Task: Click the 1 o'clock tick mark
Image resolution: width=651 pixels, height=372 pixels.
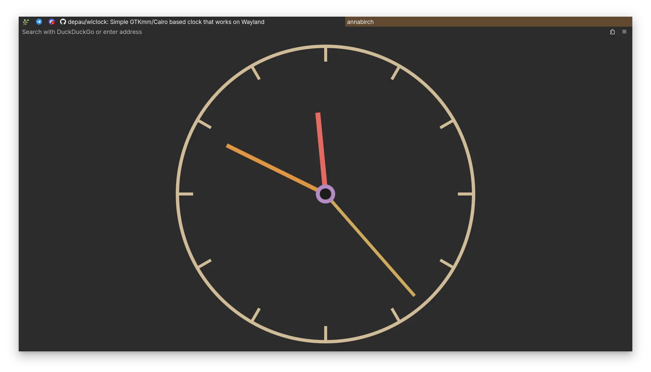Action: [x=395, y=73]
